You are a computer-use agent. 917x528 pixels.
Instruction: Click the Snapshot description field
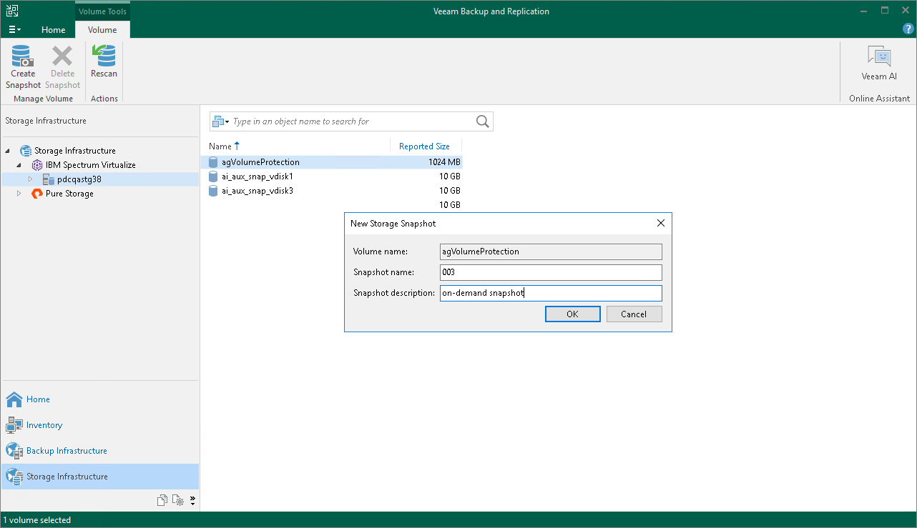point(551,293)
